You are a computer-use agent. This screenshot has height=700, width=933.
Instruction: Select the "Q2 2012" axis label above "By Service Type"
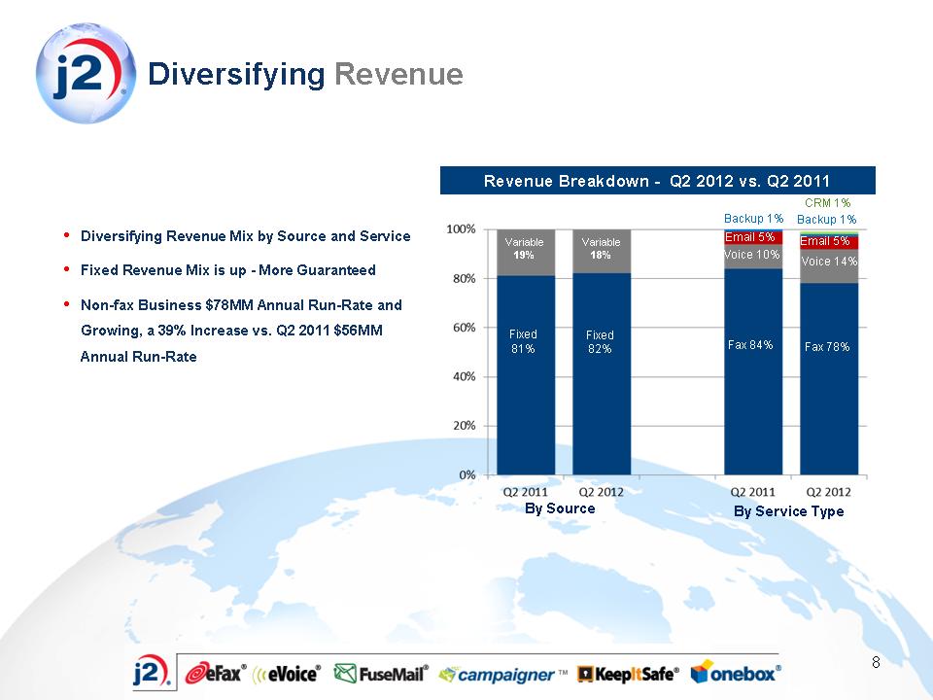pos(828,492)
